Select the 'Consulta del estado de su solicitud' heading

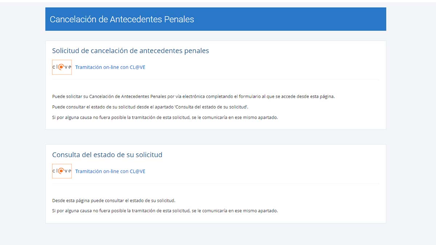click(x=107, y=154)
